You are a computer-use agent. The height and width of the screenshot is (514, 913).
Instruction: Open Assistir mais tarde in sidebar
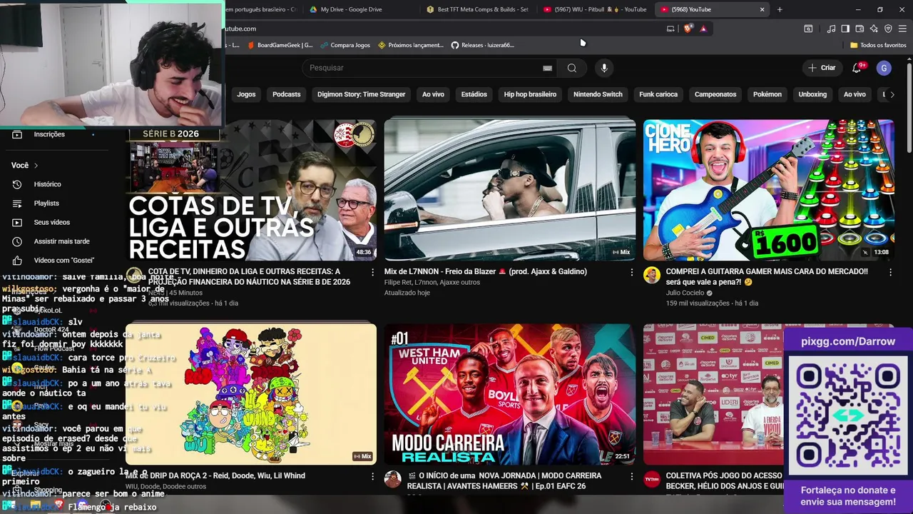coord(61,241)
